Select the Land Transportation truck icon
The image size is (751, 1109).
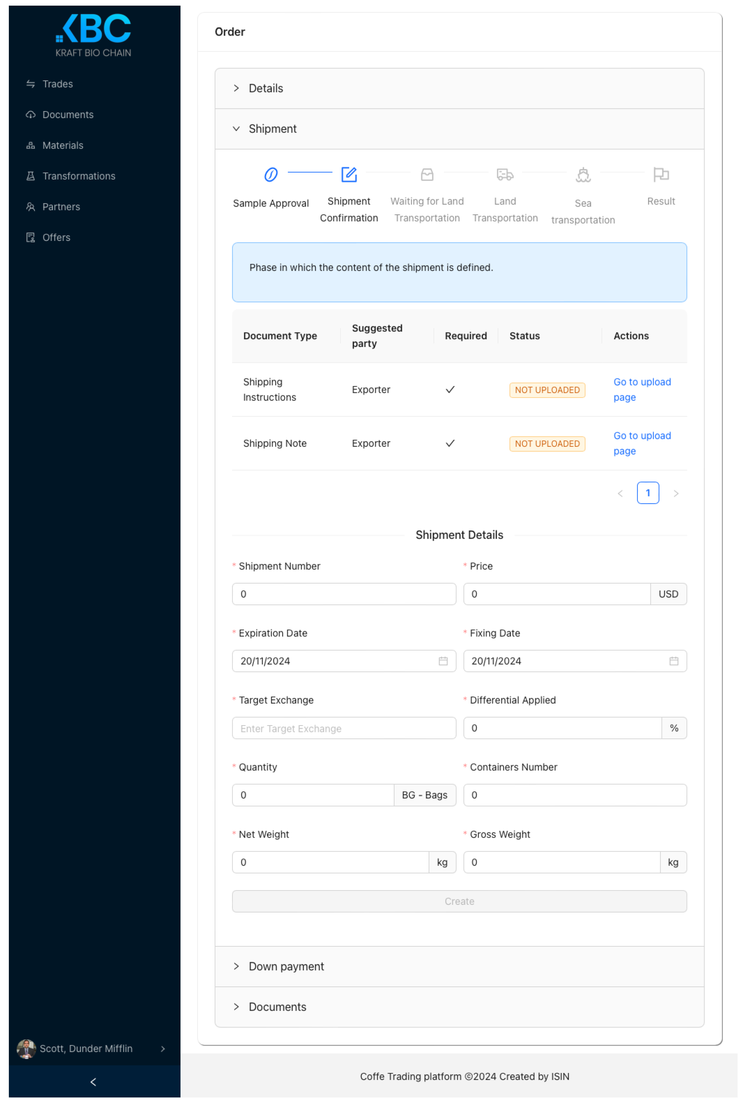coord(505,175)
